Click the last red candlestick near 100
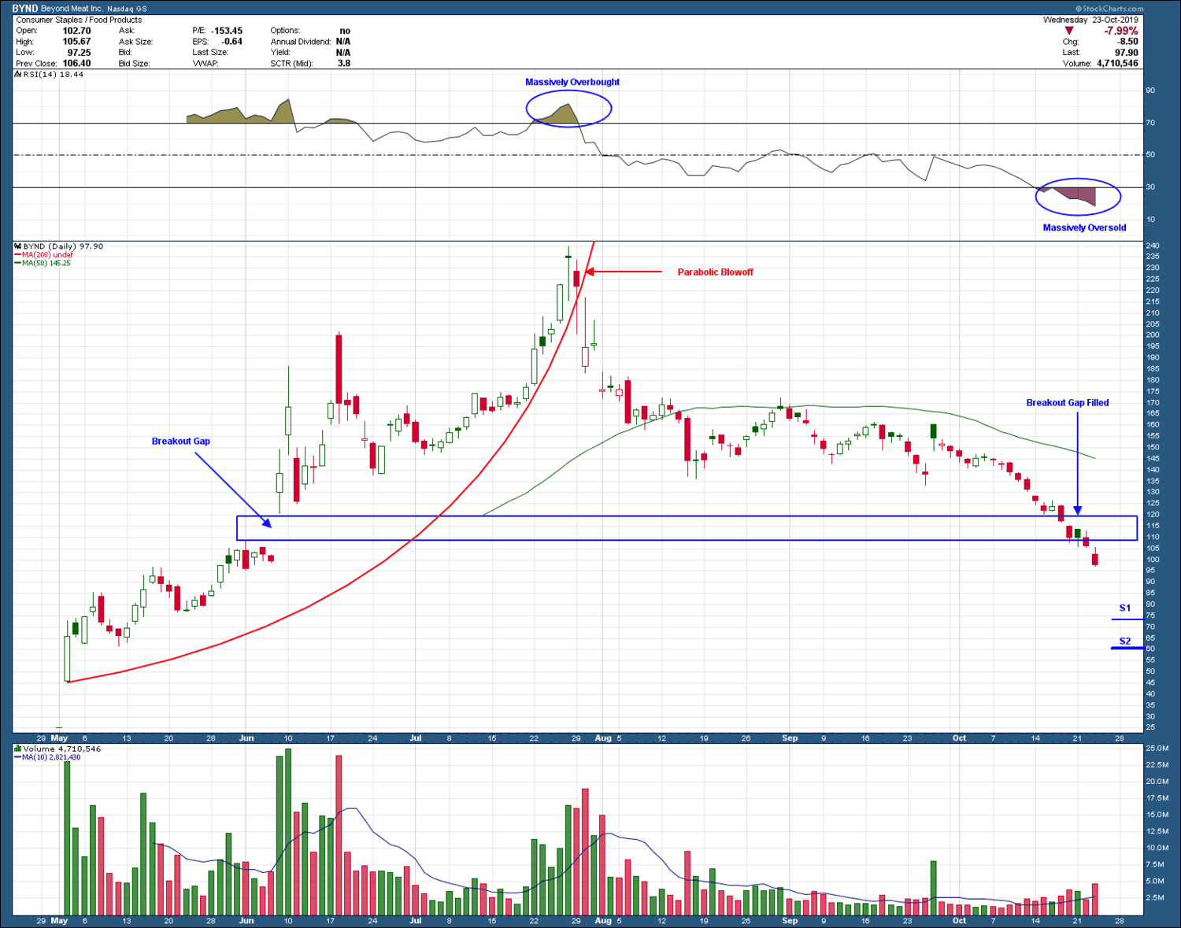Image resolution: width=1181 pixels, height=928 pixels. [1095, 558]
